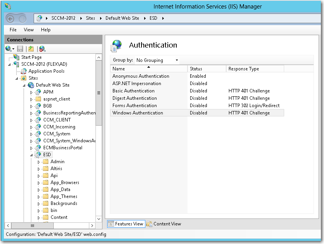Switch to Features View tab
Image resolution: width=324 pixels, height=244 pixels.
126,224
